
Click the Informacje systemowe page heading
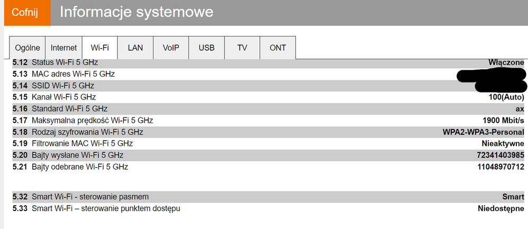point(136,12)
